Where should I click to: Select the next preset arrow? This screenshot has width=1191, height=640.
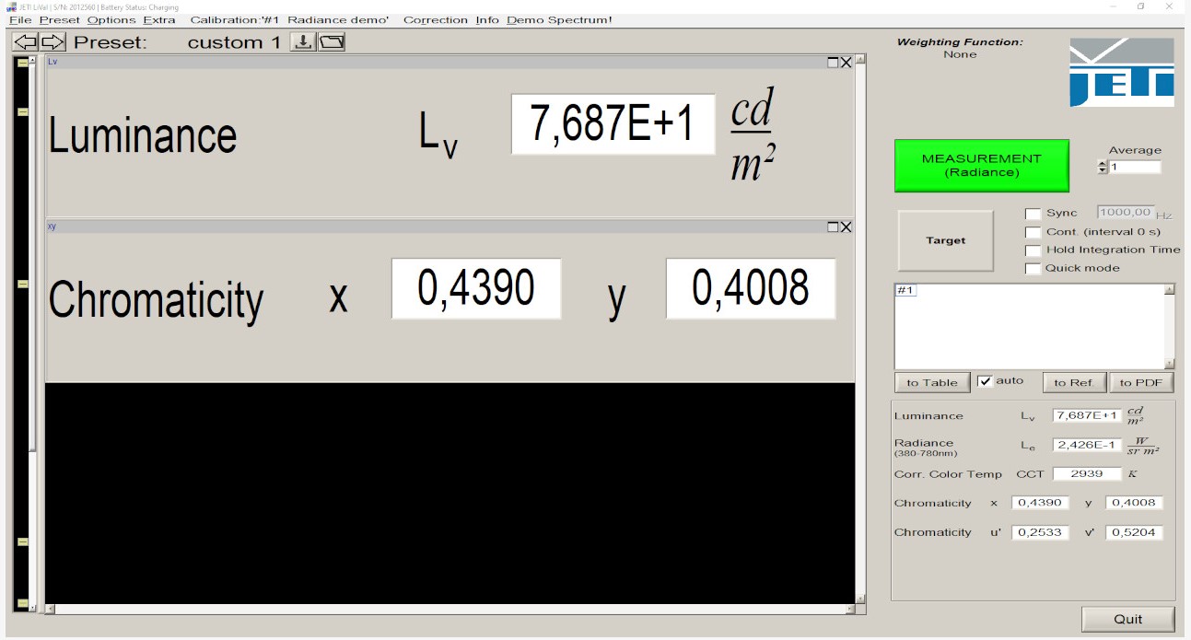coord(53,41)
